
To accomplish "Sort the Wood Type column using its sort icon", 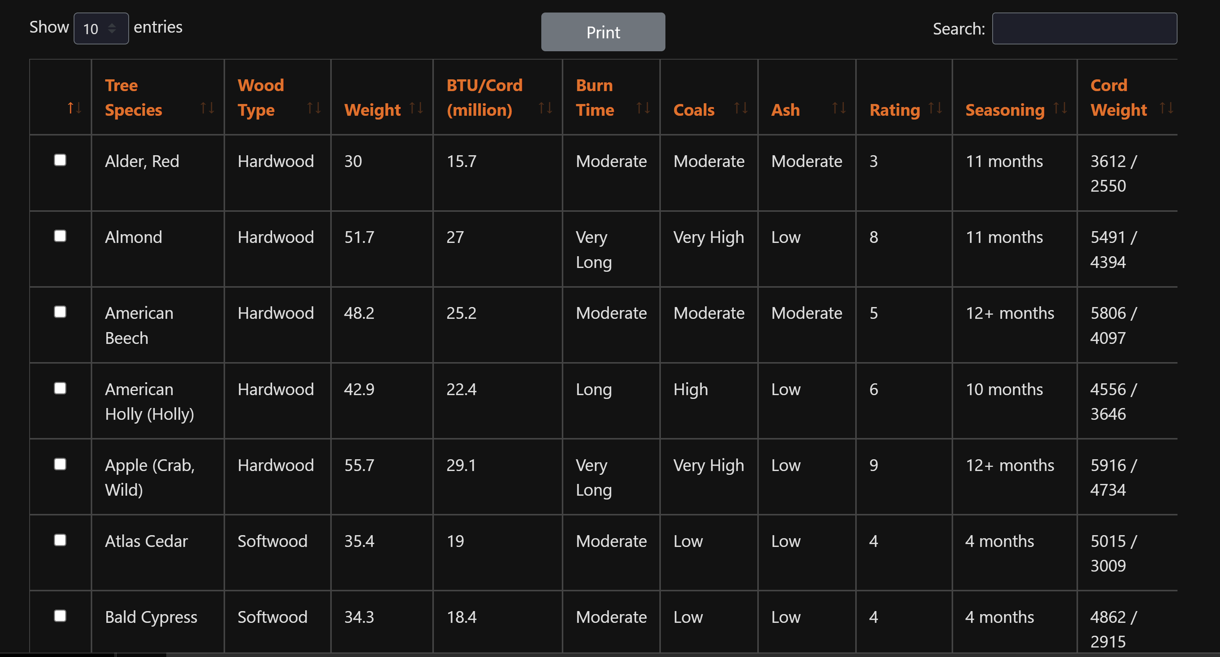I will [314, 108].
